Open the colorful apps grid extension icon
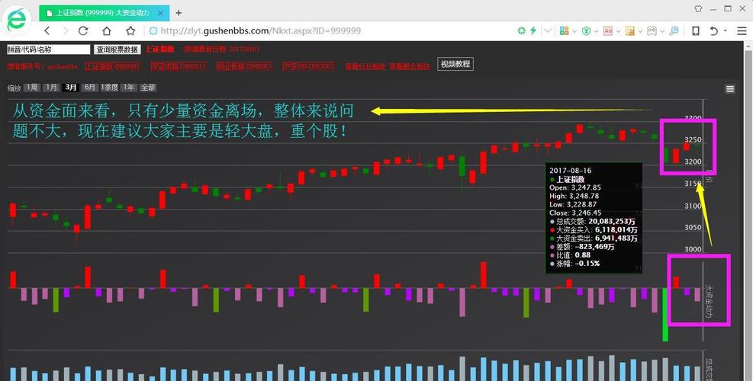This screenshot has width=753, height=381. (x=565, y=30)
